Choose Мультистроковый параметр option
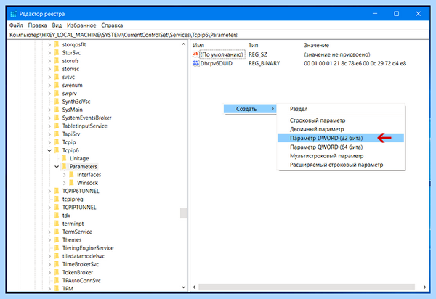 (341, 156)
